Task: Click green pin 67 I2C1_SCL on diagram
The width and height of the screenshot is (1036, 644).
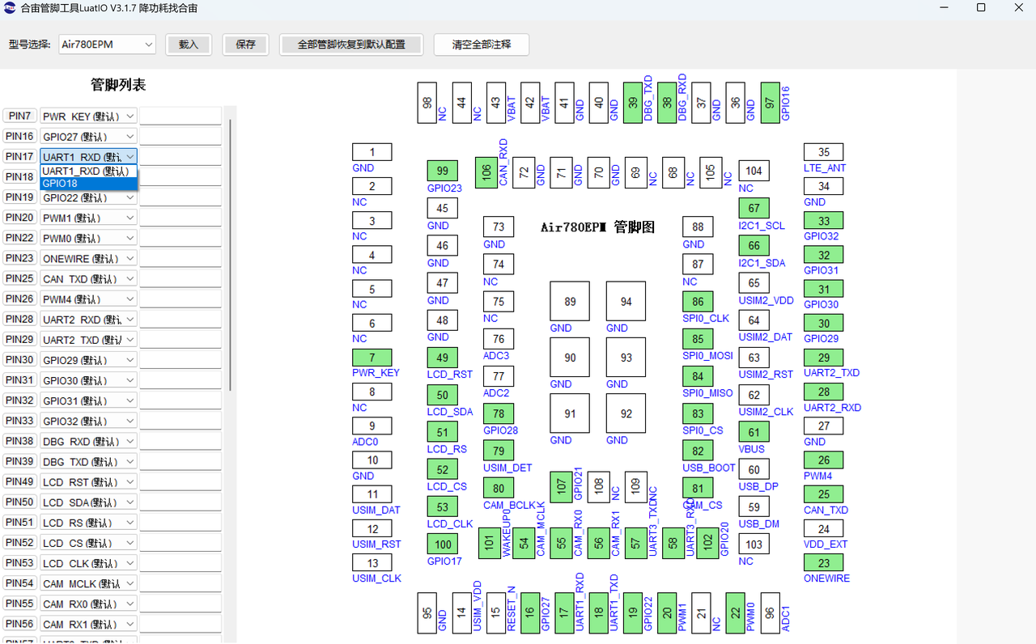Action: coord(754,208)
